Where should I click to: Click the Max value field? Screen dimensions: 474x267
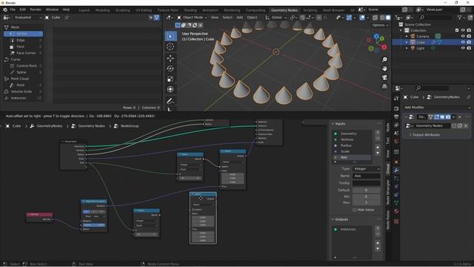(367, 202)
